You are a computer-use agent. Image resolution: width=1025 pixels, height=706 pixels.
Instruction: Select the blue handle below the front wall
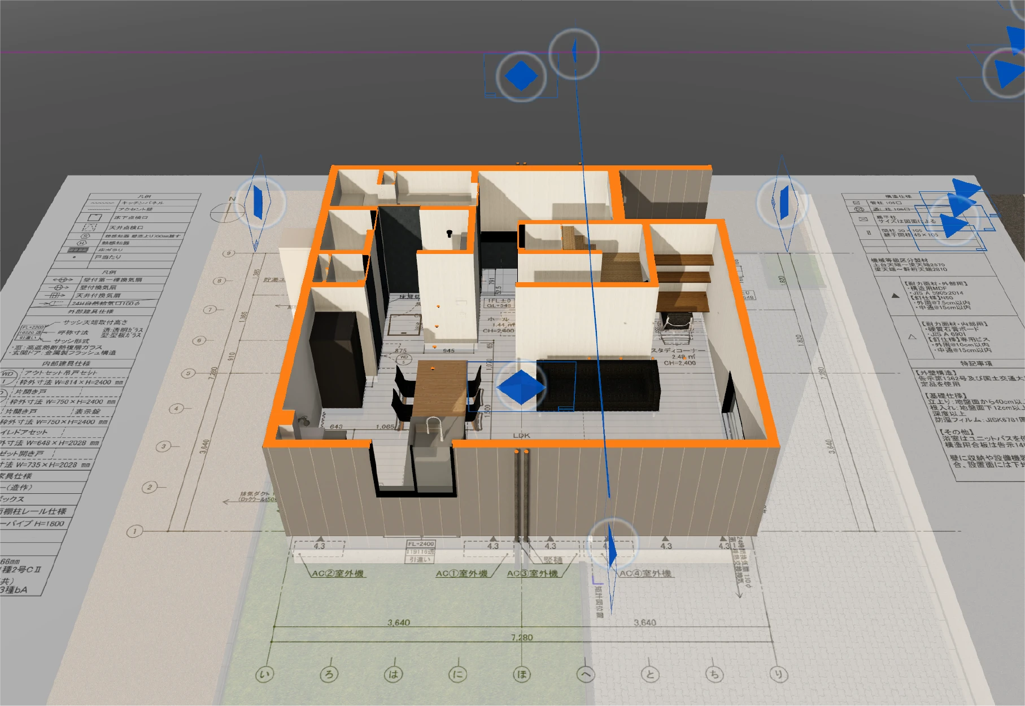612,545
